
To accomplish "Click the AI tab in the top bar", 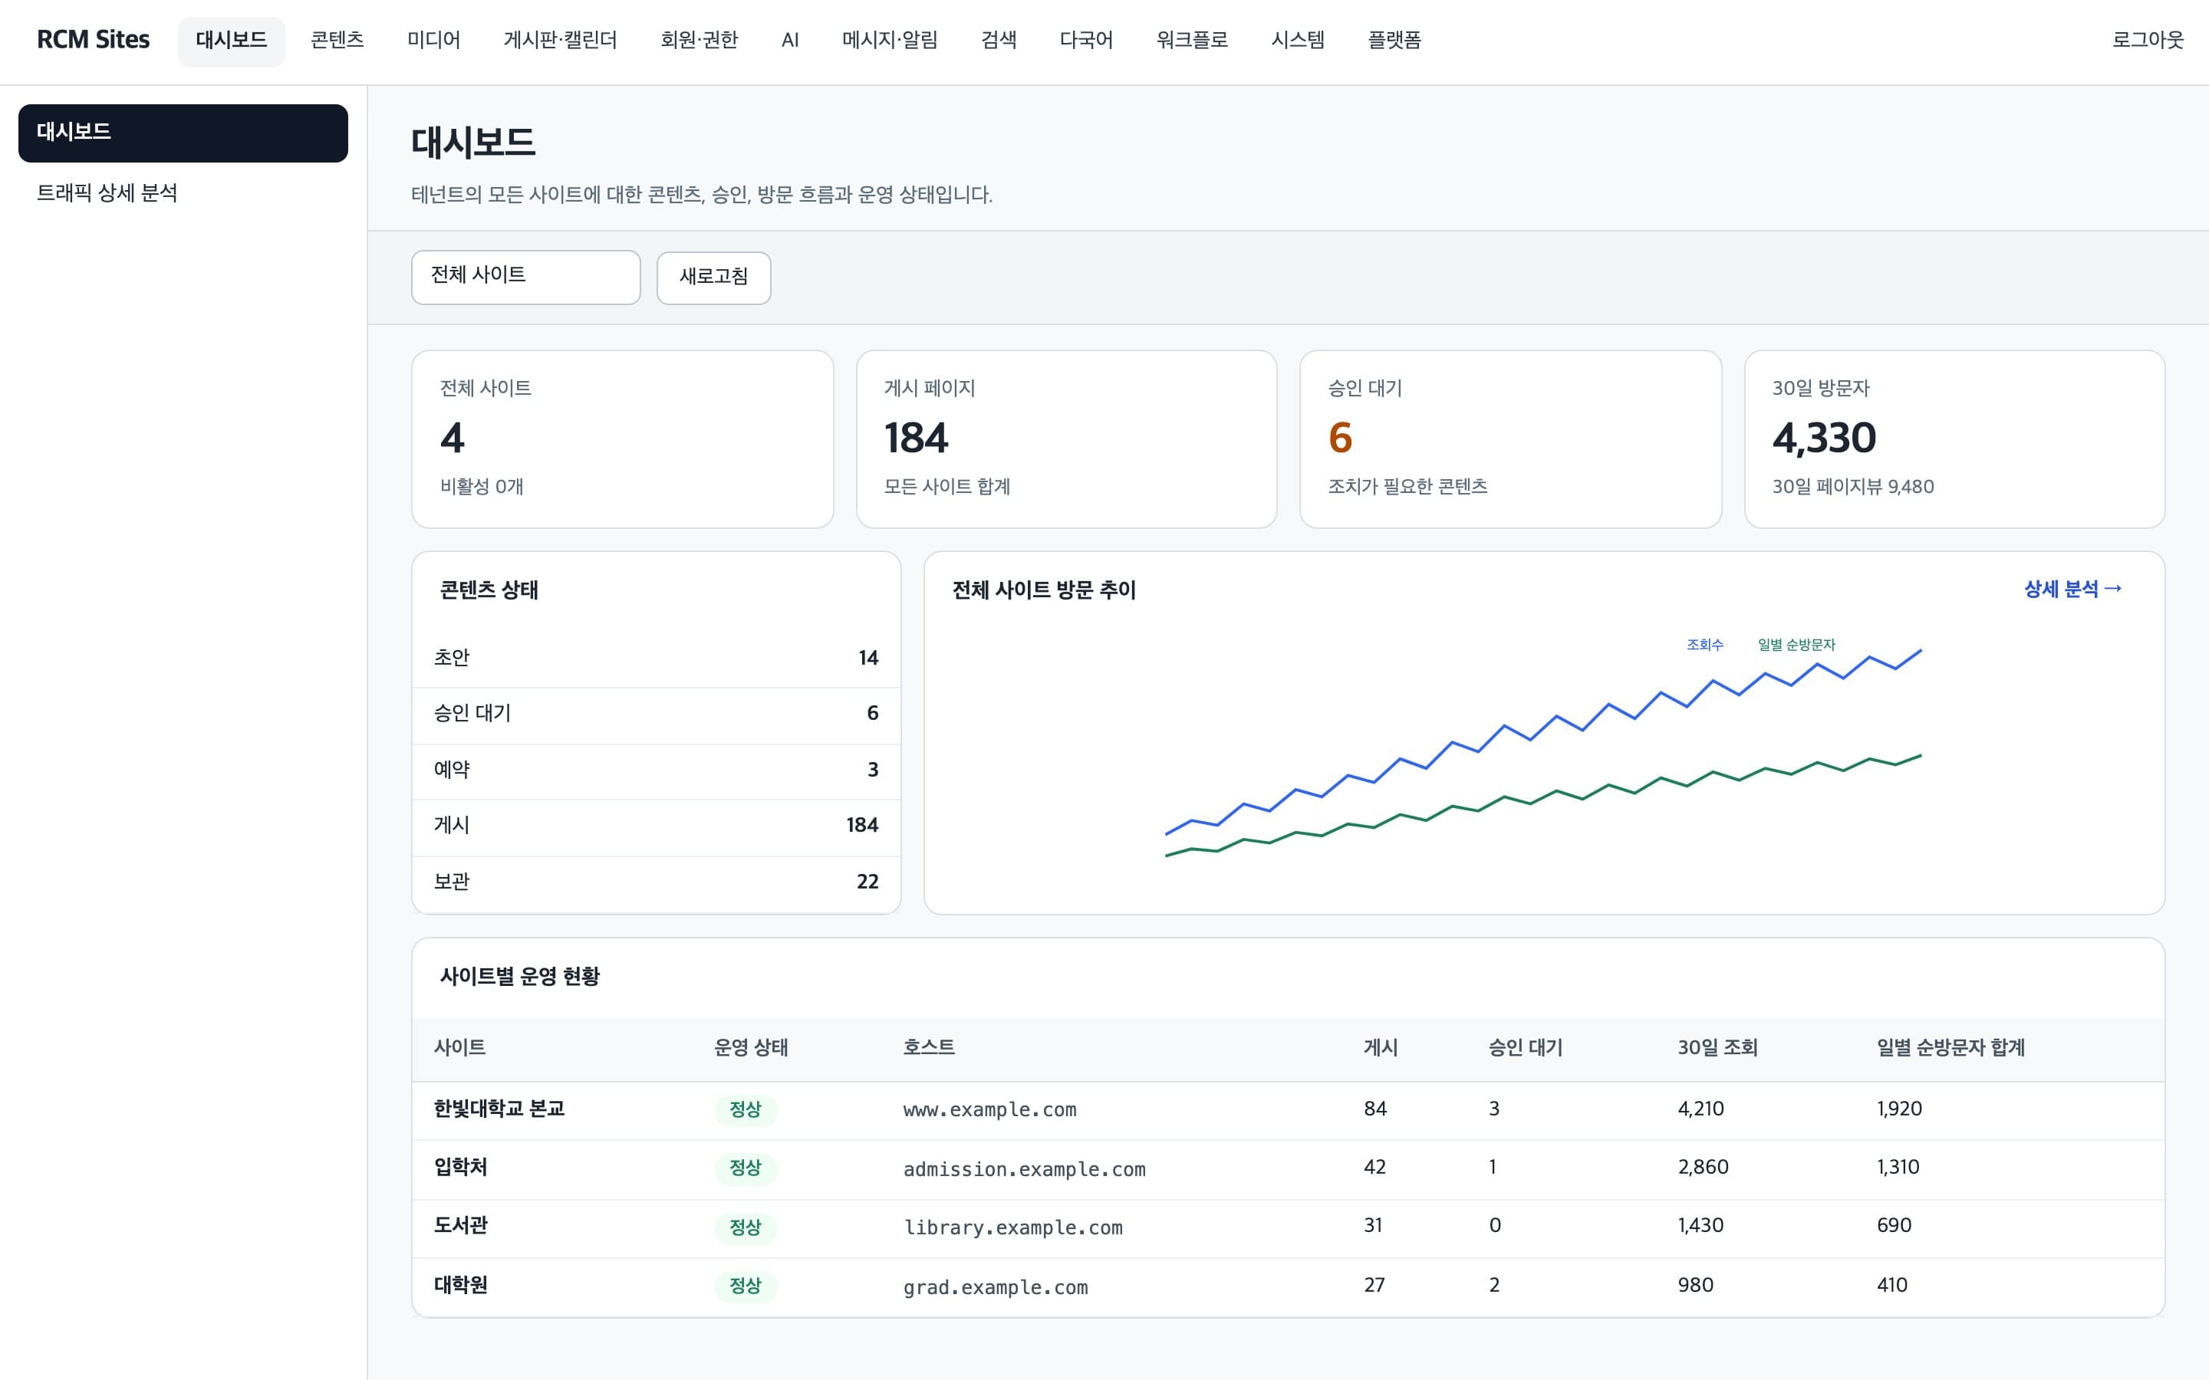I will [789, 40].
